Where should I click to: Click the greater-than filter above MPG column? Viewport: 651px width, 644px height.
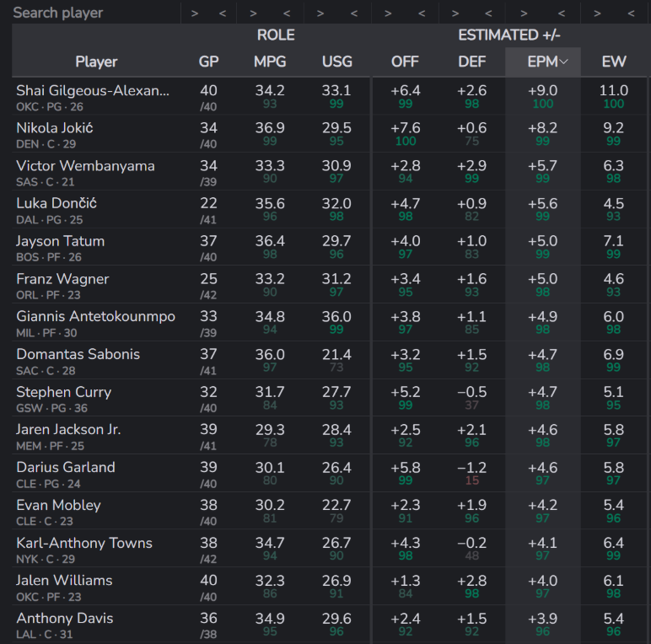(251, 13)
